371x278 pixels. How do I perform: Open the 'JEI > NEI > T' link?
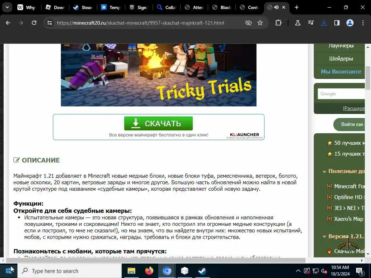[349, 208]
